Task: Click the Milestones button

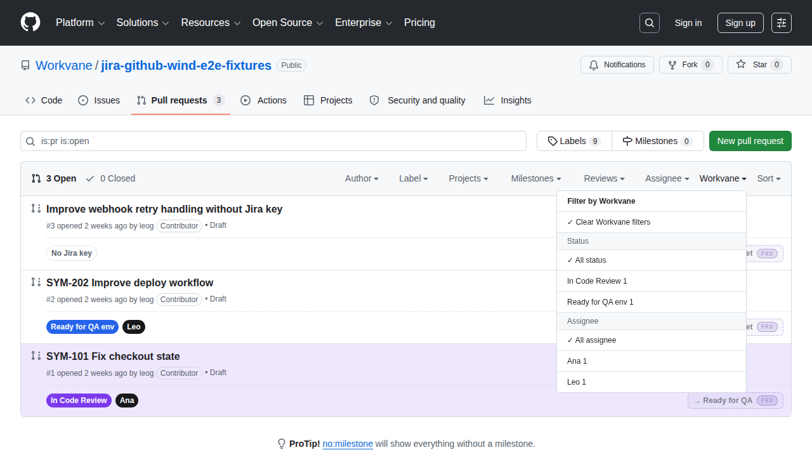Action: (658, 141)
